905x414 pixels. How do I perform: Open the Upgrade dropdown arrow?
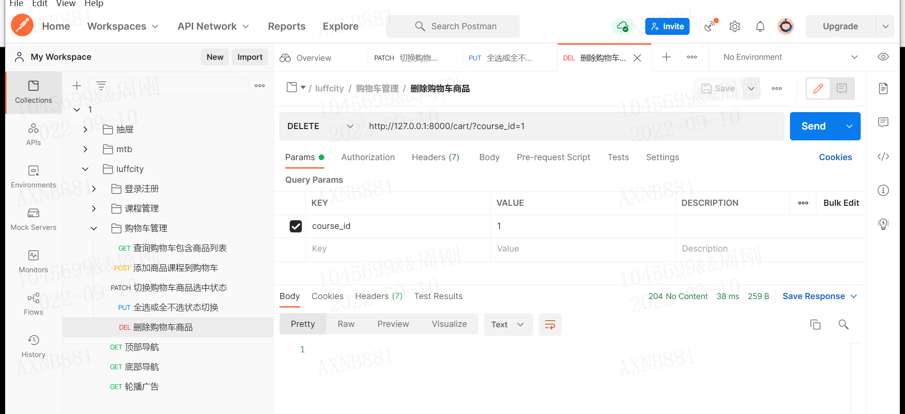point(886,26)
